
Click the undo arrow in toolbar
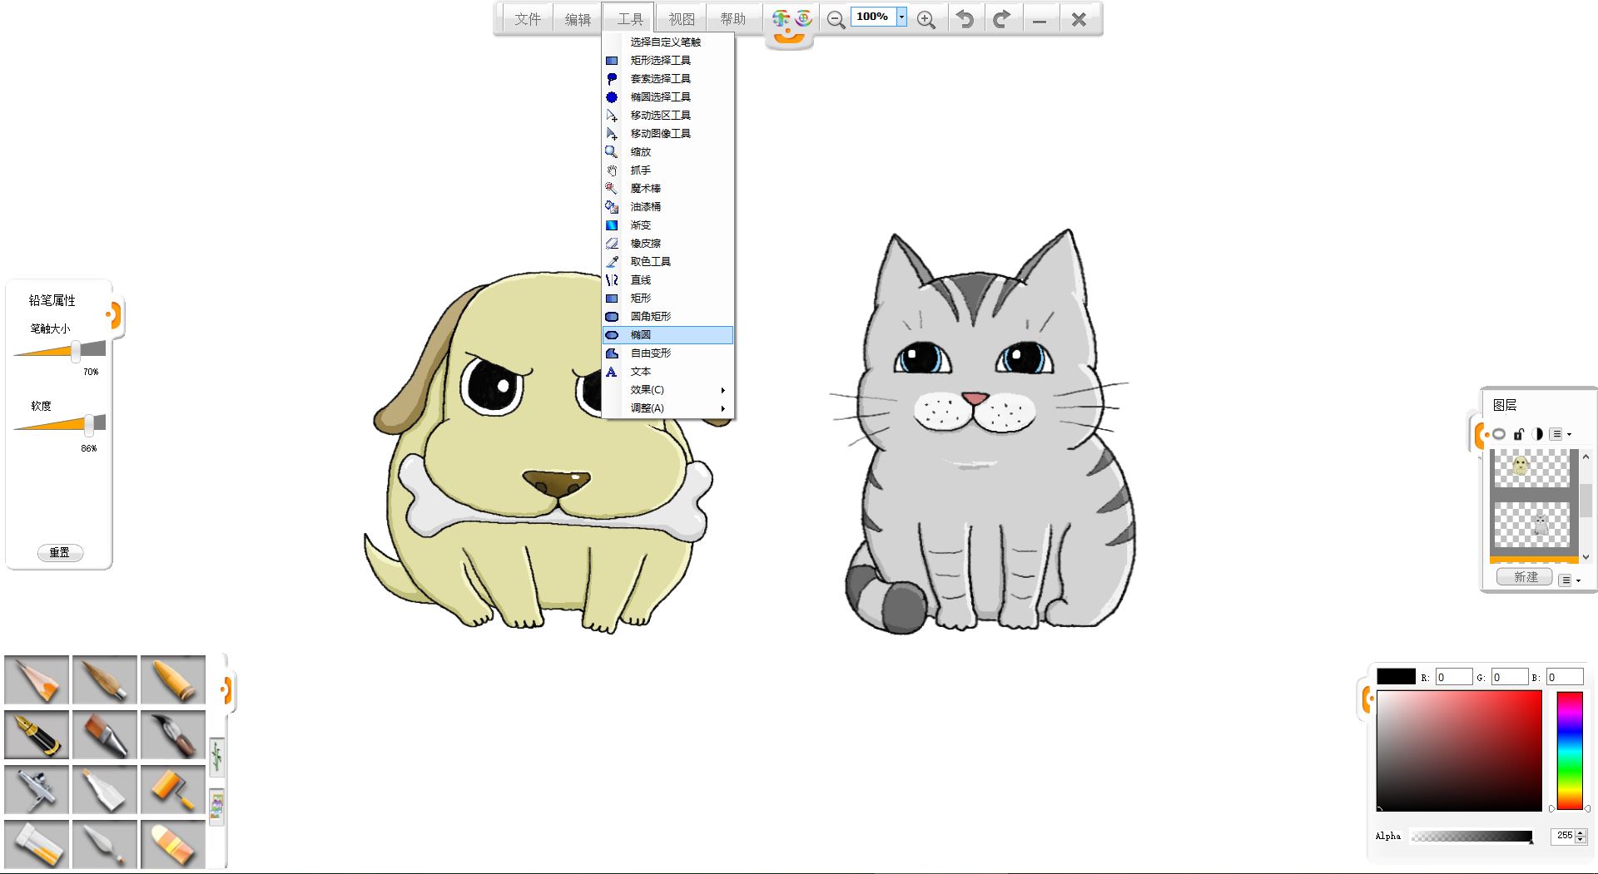(x=965, y=19)
